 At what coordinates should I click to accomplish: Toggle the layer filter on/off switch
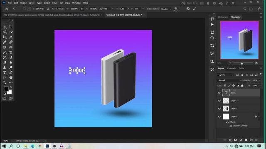261,74
